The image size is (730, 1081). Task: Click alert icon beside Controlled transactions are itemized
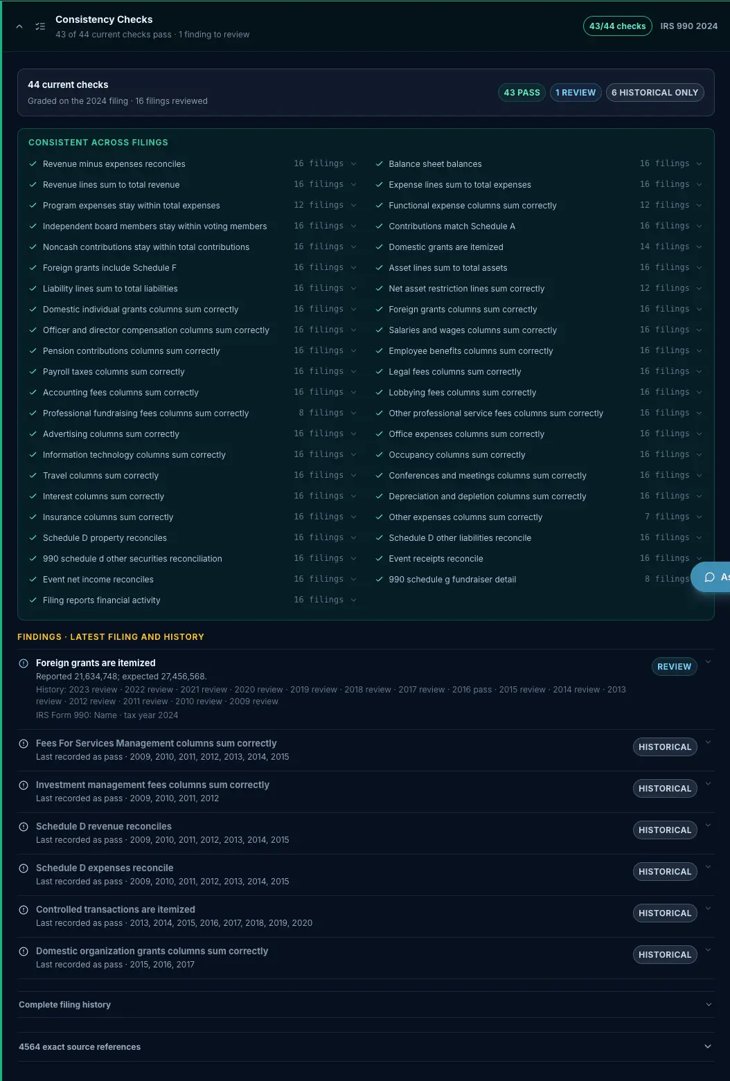coord(24,909)
